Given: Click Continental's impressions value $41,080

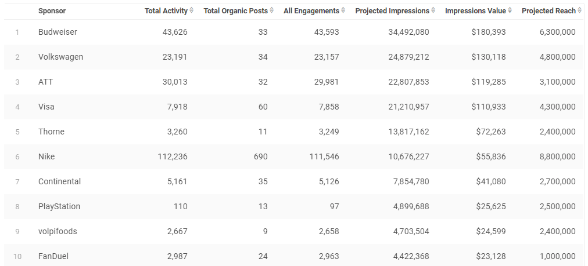Looking at the screenshot, I should tap(491, 181).
